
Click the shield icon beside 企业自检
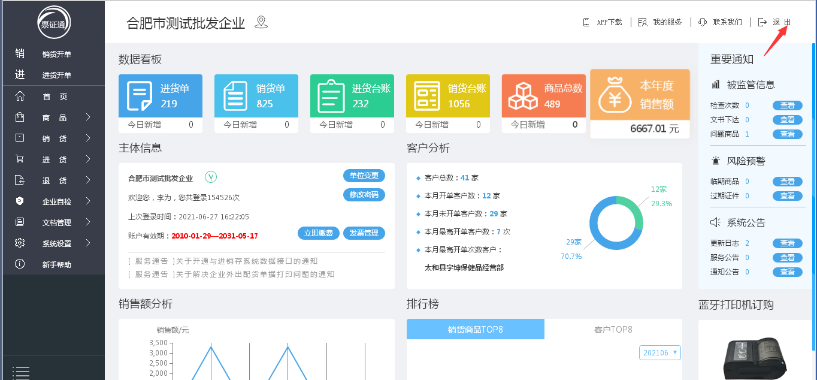[x=20, y=201]
